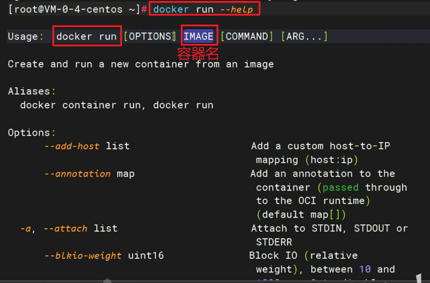Click the Options: section header
The image size is (430, 283).
pos(31,132)
